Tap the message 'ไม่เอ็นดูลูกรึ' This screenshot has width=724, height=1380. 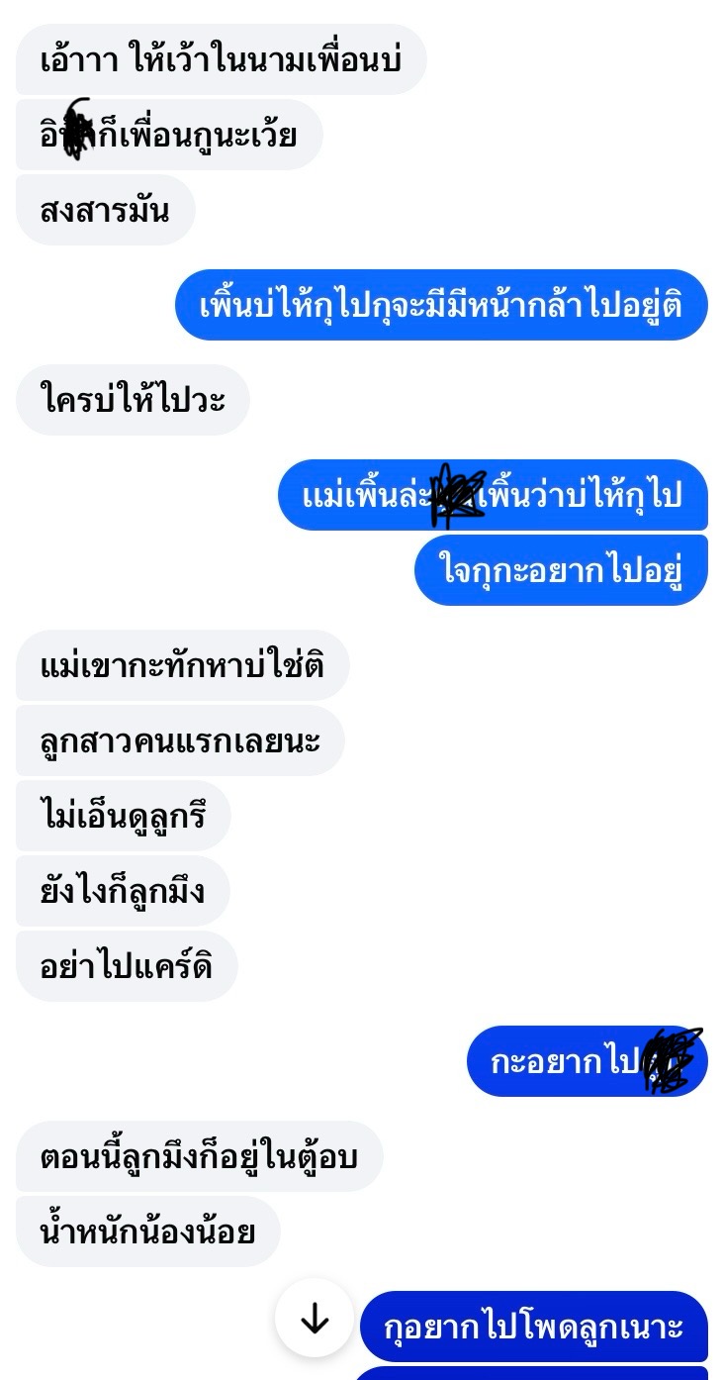pyautogui.click(x=123, y=816)
